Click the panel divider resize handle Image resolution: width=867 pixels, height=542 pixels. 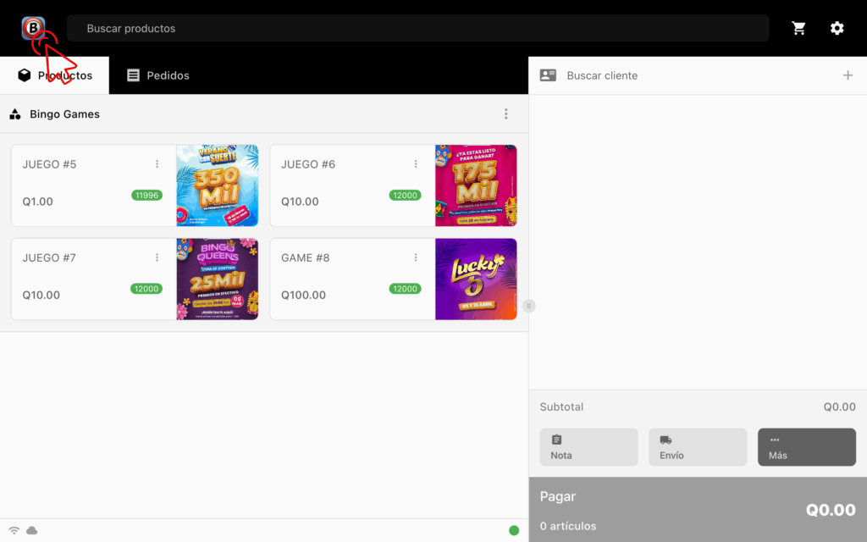coord(529,306)
